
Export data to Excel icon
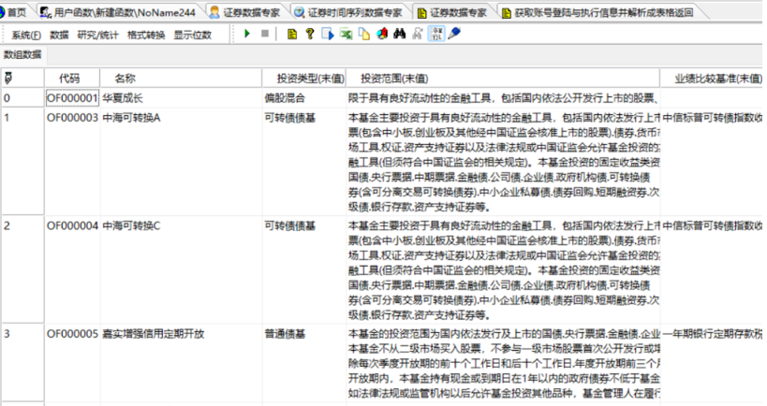[x=347, y=34]
